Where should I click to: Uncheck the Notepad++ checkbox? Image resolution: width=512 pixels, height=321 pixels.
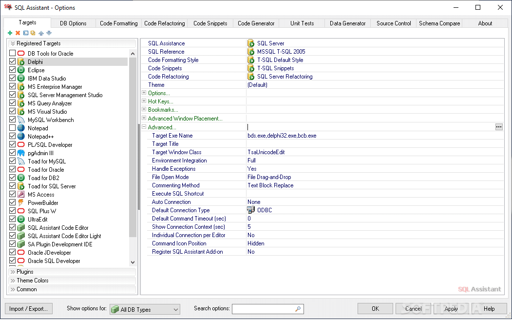12,136
